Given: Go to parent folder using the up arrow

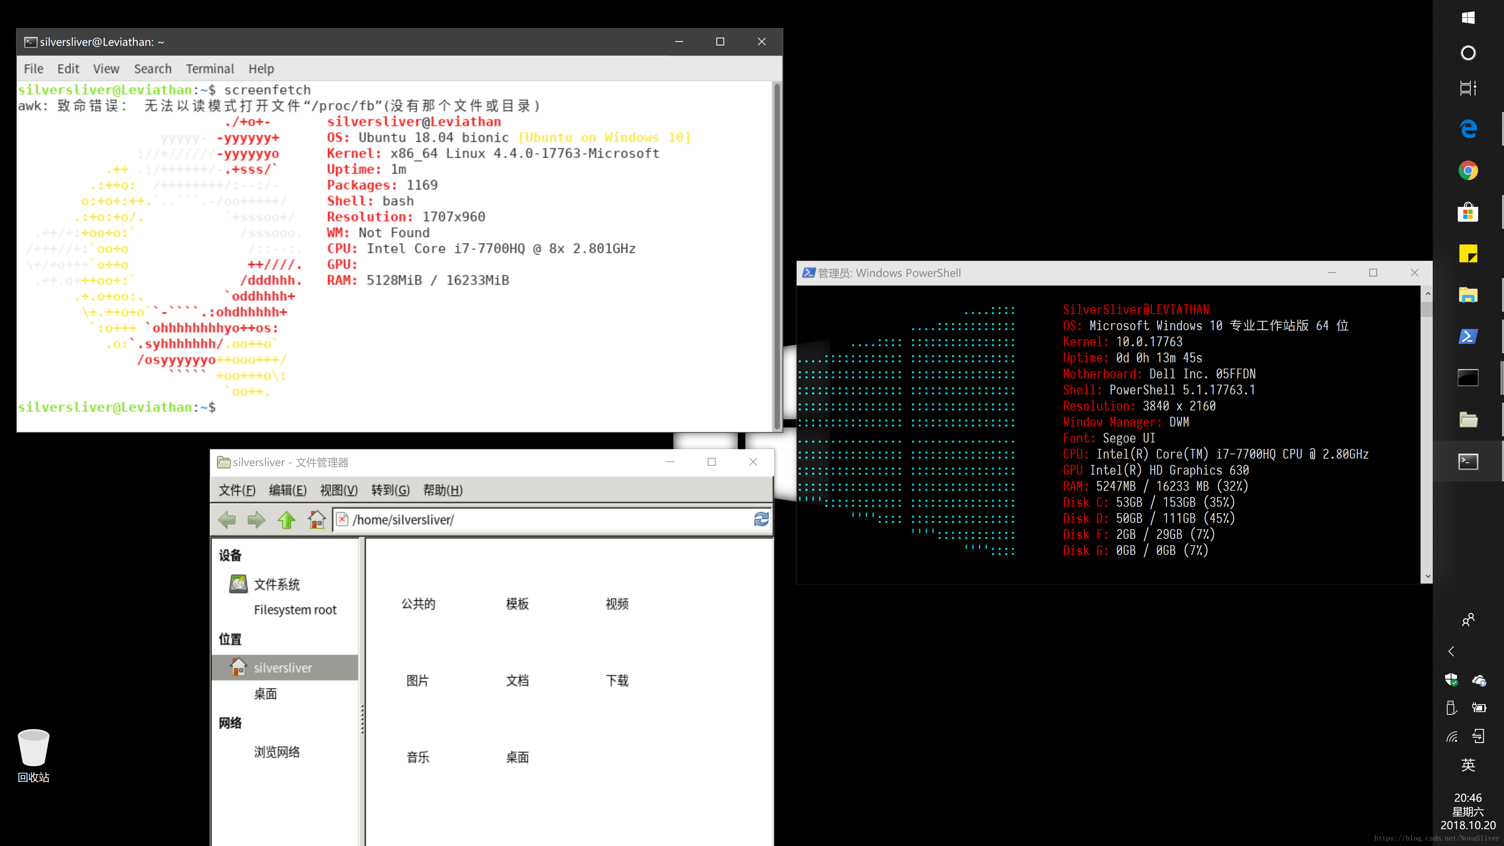Looking at the screenshot, I should [286, 520].
